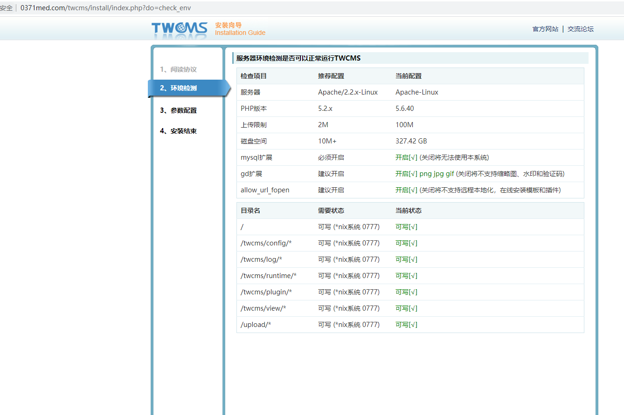Click the /twcms/plugin/* directory name

266,292
